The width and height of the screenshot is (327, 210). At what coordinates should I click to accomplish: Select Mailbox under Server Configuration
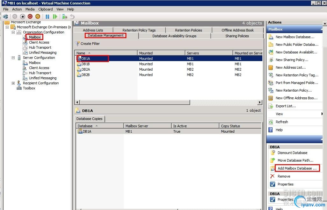[x=35, y=63]
